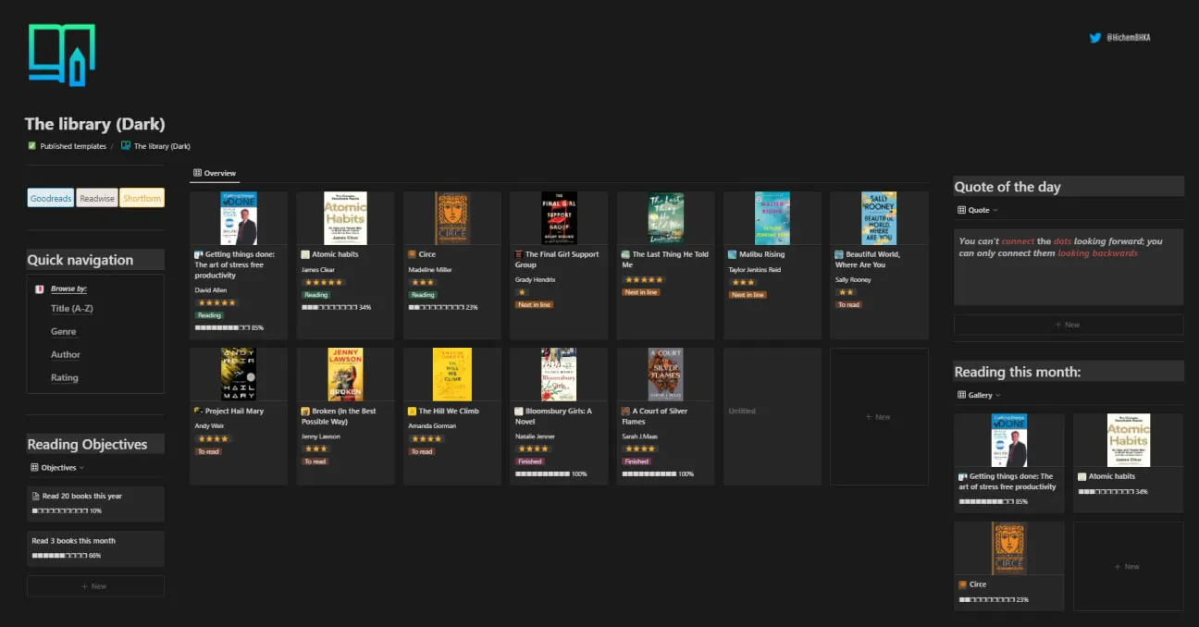Click the page icon of Read 20 books this year
This screenshot has width=1199, height=627.
click(x=36, y=496)
